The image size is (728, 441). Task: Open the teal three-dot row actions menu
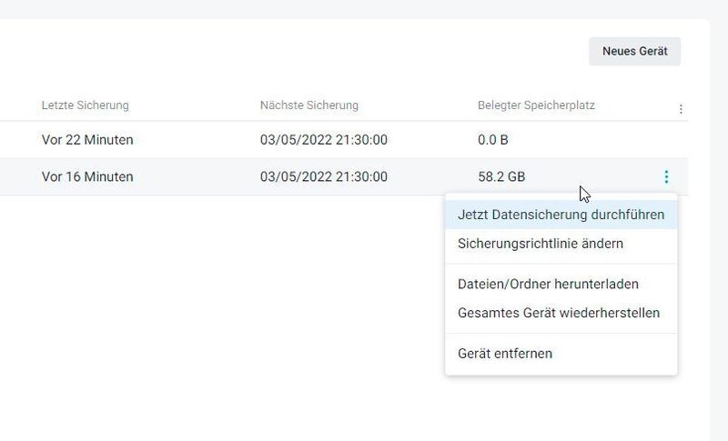coord(667,176)
